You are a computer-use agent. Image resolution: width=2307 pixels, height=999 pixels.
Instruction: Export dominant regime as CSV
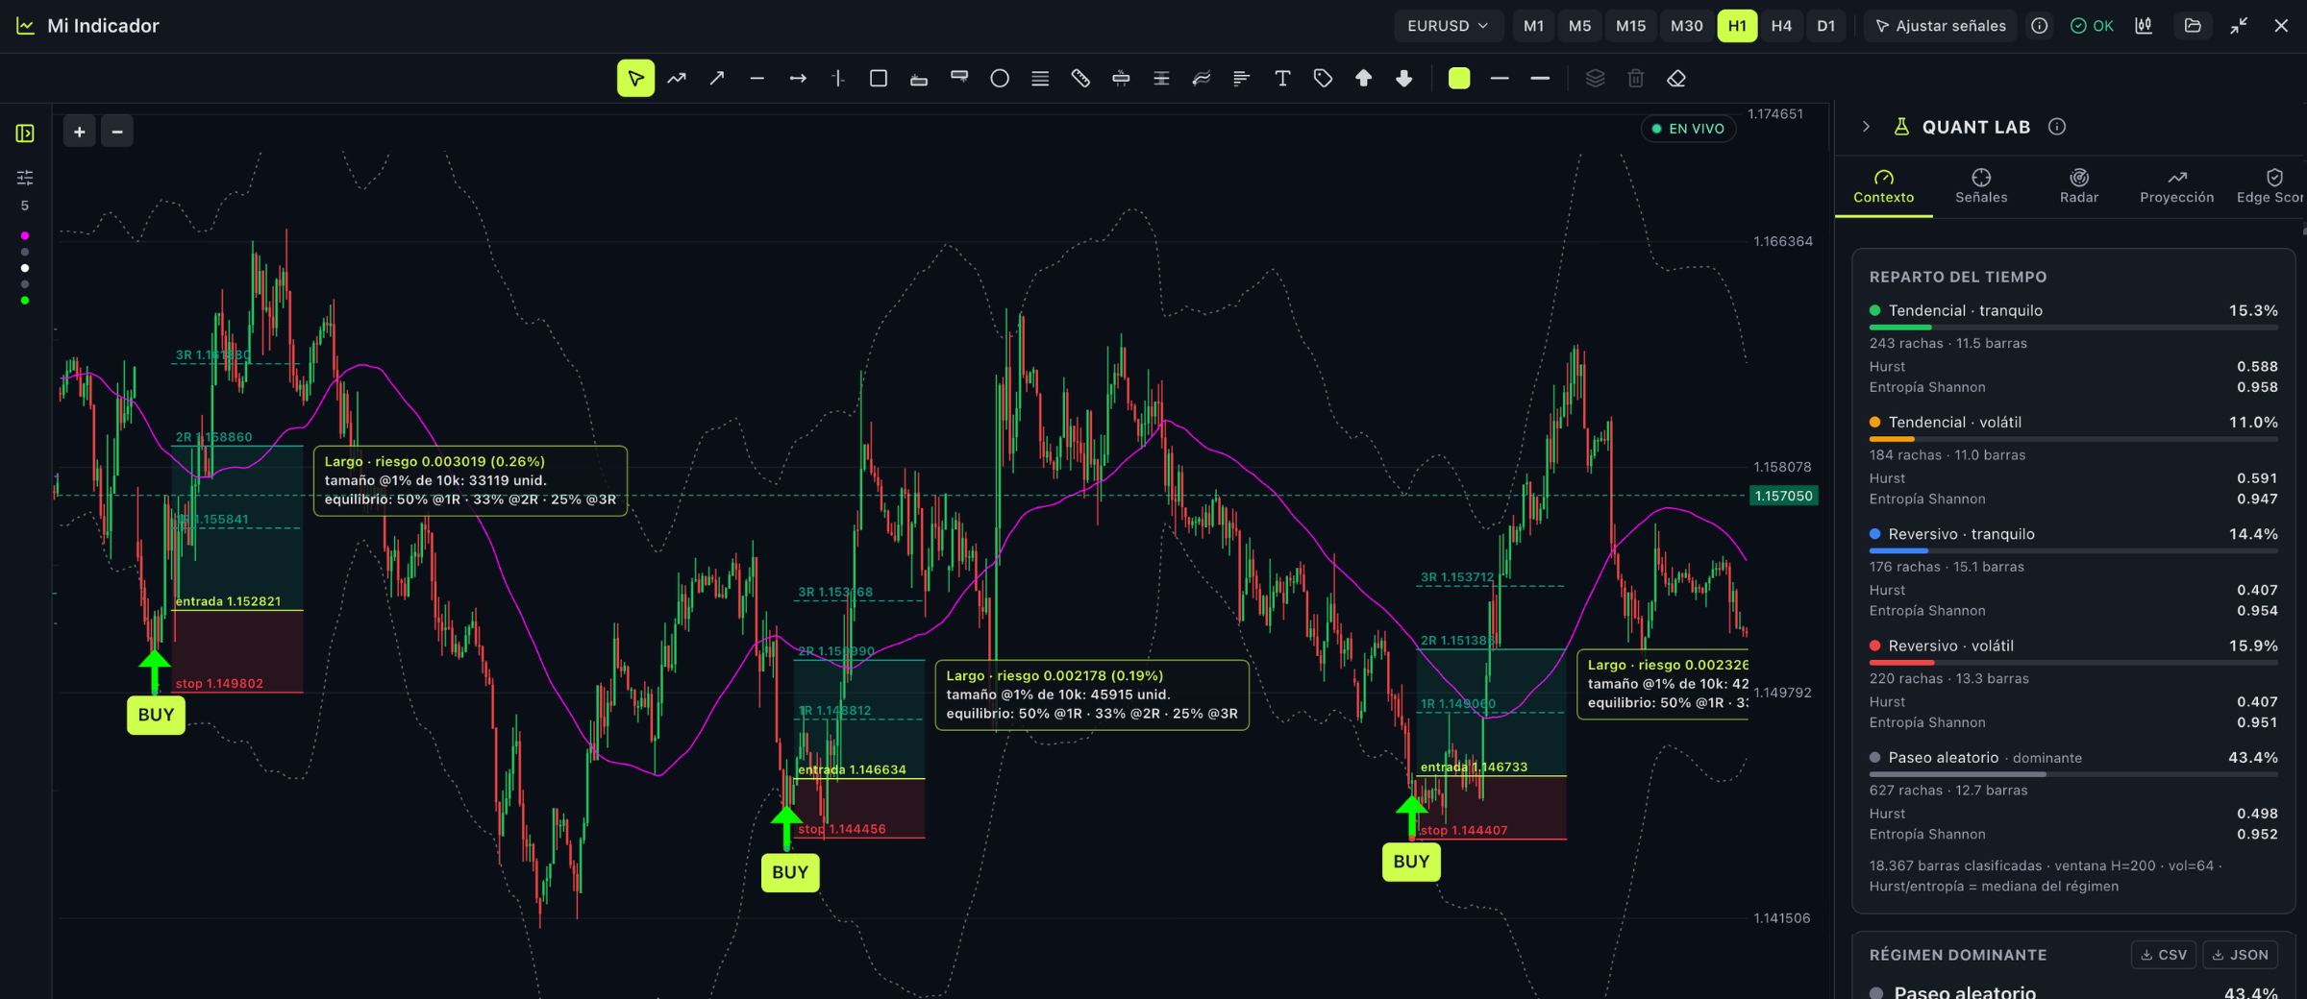click(2164, 955)
